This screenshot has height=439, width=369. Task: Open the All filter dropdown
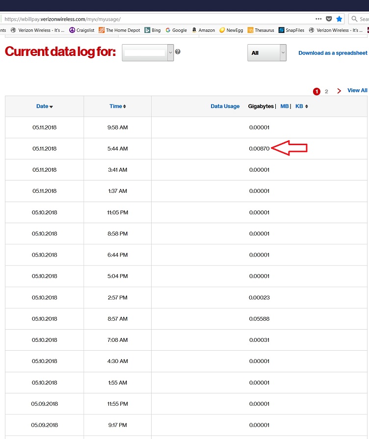pyautogui.click(x=267, y=52)
